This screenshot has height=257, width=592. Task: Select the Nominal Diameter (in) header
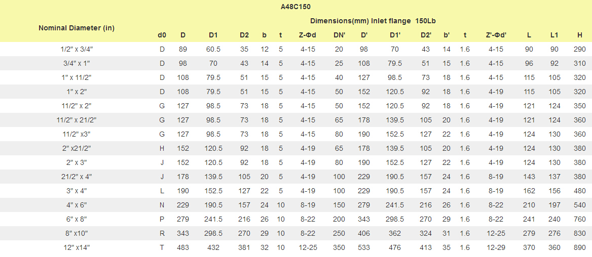77,28
